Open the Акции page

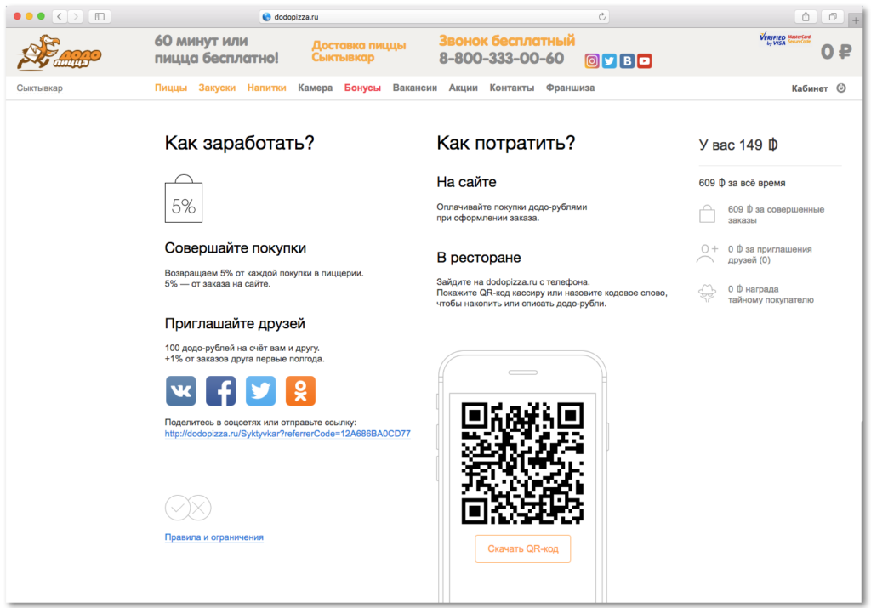tap(464, 88)
